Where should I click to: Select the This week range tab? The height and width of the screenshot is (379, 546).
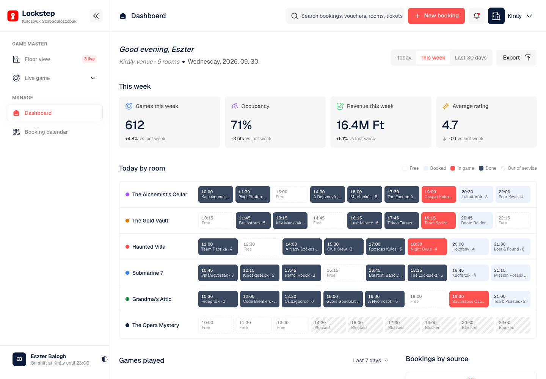[433, 58]
